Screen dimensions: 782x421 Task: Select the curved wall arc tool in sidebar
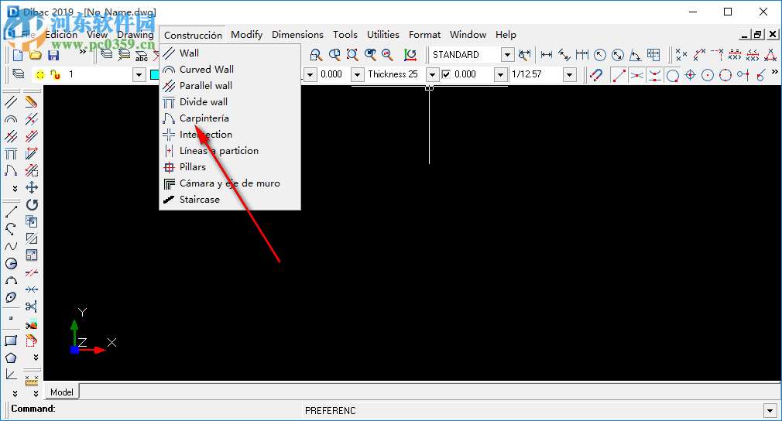point(11,119)
